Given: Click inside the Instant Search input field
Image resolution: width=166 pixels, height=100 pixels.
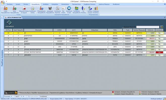Looking at the screenshot, I should pos(148,27).
